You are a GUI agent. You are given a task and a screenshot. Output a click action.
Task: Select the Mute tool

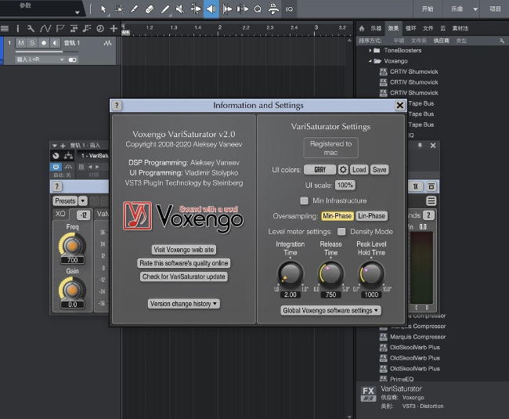pyautogui.click(x=180, y=9)
